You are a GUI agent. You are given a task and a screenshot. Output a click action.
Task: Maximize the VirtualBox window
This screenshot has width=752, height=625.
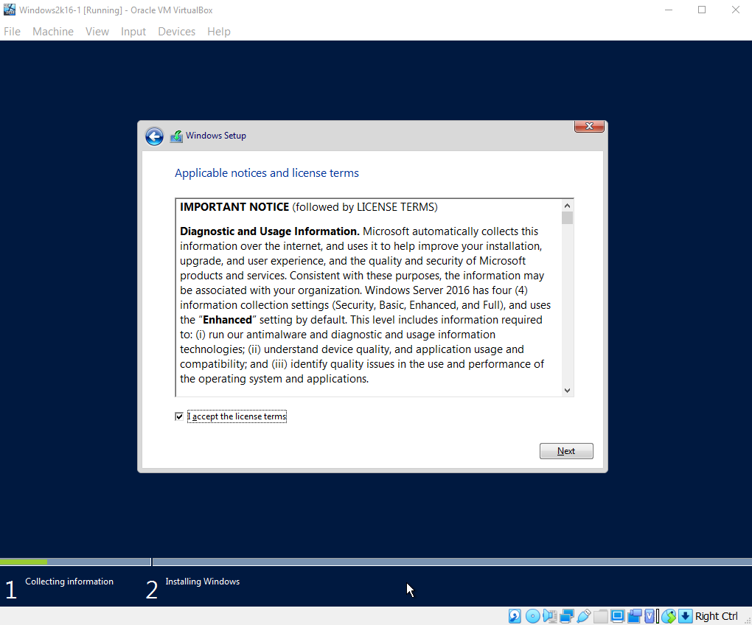point(702,10)
